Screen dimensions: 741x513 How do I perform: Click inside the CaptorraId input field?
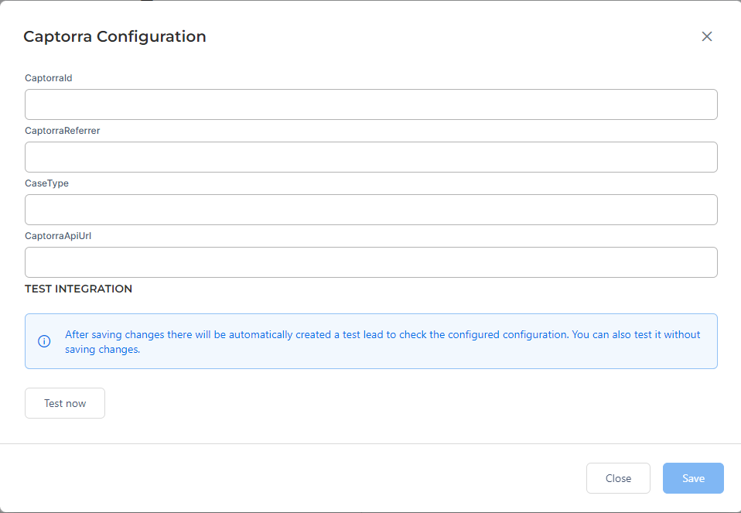tap(370, 104)
